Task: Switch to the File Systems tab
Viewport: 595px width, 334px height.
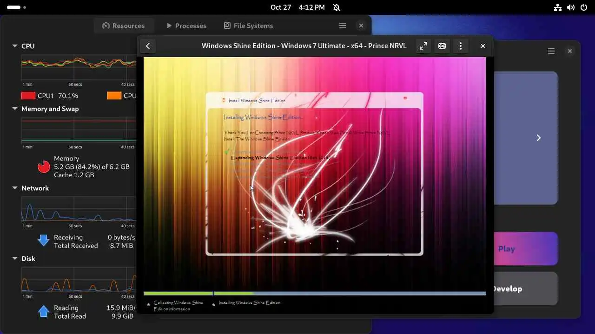Action: [248, 26]
